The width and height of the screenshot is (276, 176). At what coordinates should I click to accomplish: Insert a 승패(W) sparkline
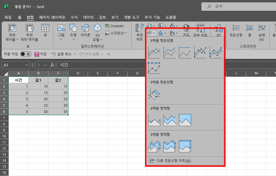click(261, 33)
